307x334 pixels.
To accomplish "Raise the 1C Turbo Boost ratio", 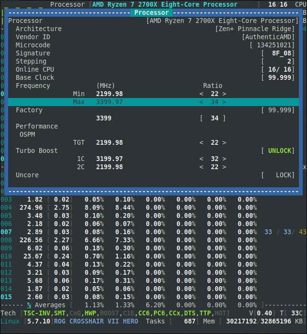I will tap(224, 159).
